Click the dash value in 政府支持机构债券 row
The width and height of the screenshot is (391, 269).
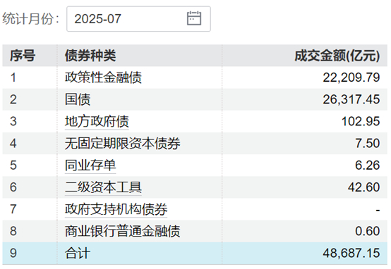pyautogui.click(x=378, y=211)
